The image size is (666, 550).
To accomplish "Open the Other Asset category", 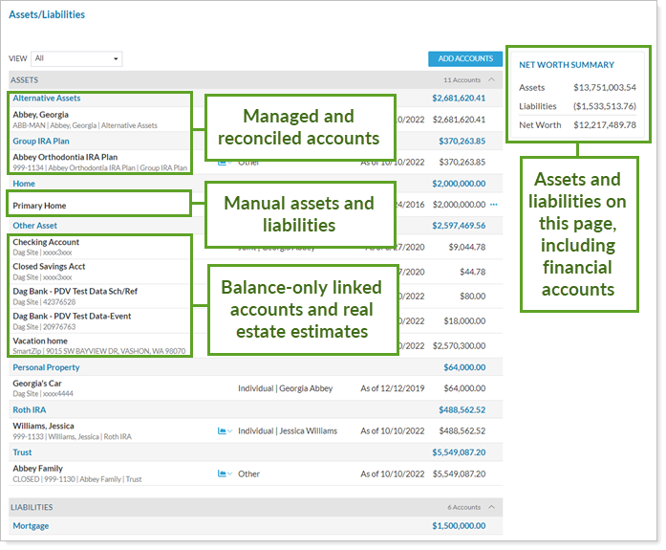I will [x=34, y=226].
